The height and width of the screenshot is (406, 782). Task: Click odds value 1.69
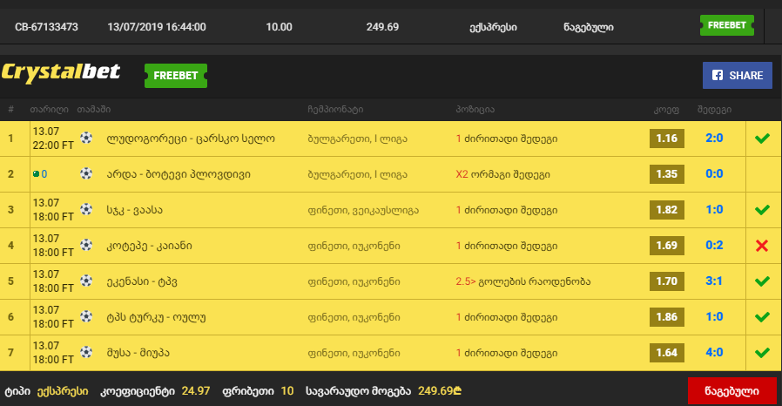point(667,246)
